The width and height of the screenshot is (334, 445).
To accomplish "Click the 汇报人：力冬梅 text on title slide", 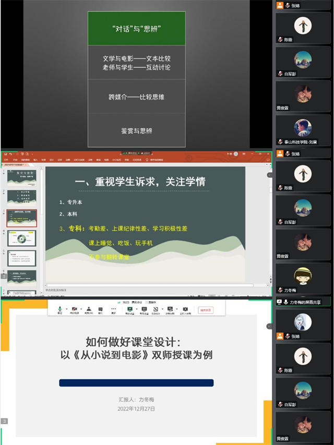I will click(136, 400).
